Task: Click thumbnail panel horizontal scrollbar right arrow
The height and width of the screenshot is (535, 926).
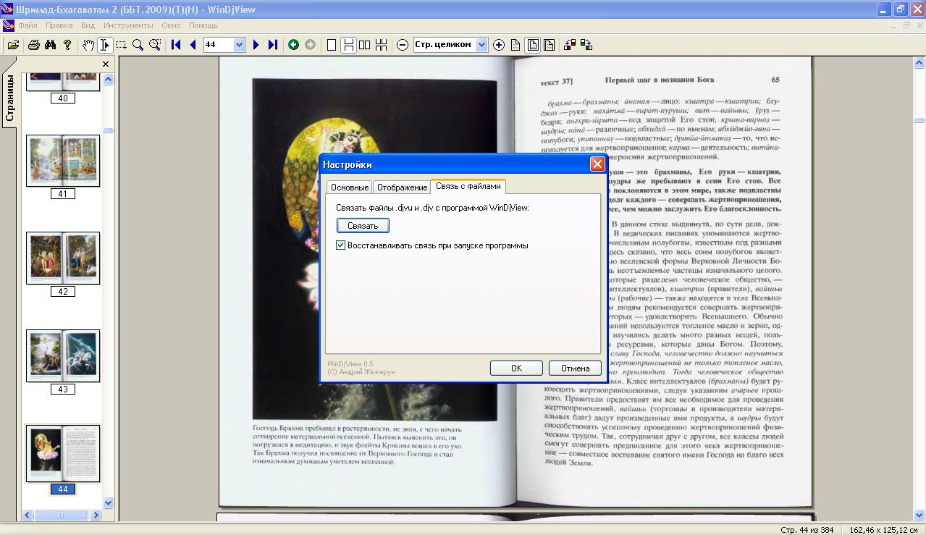Action: point(96,515)
